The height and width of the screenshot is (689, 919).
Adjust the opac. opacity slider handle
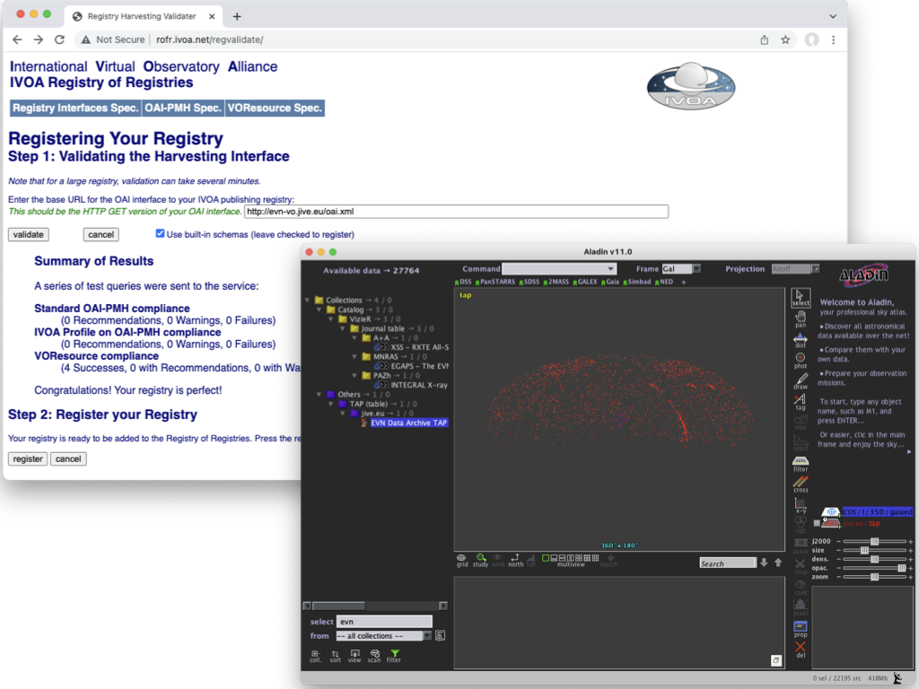(901, 568)
